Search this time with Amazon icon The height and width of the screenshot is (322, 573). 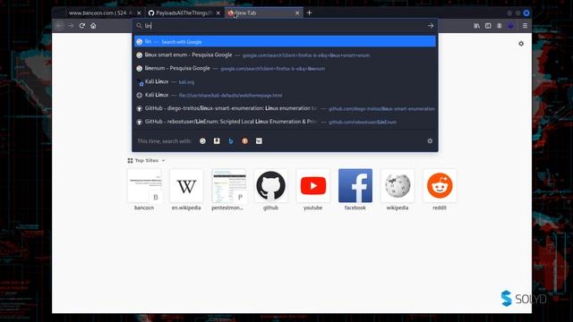point(217,141)
